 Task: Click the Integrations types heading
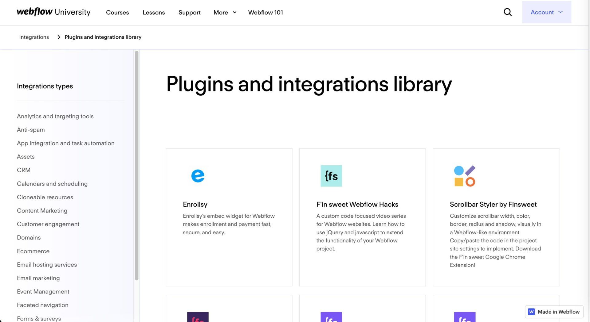45,86
